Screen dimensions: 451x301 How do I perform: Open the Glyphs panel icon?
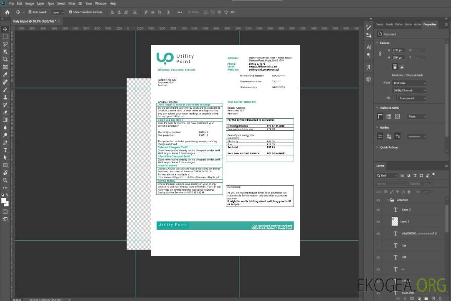pyautogui.click(x=369, y=67)
